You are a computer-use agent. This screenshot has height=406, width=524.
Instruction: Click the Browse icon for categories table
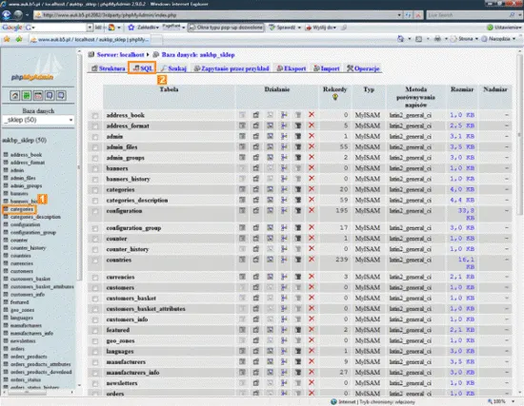pos(242,189)
